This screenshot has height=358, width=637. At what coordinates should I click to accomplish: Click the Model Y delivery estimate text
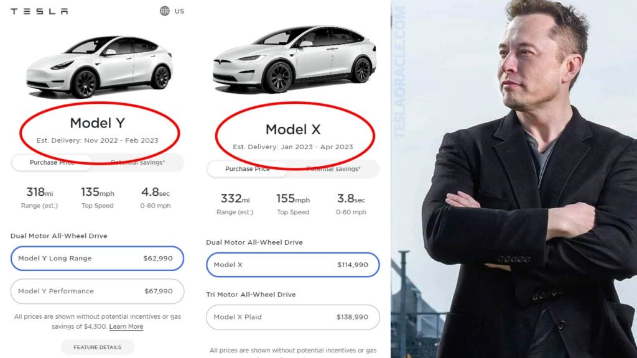pyautogui.click(x=96, y=141)
